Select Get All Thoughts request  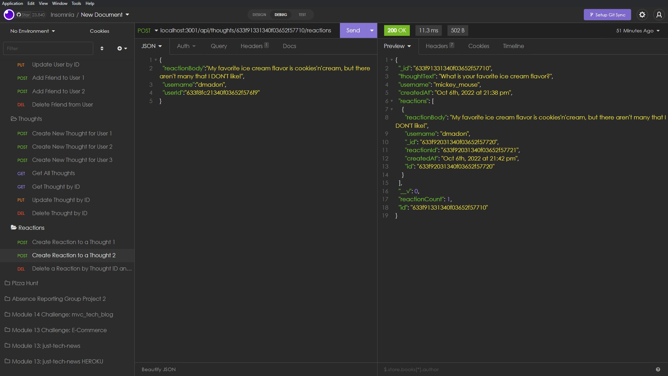[67, 173]
